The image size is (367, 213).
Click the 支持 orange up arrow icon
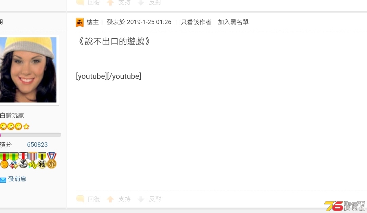coord(110,199)
